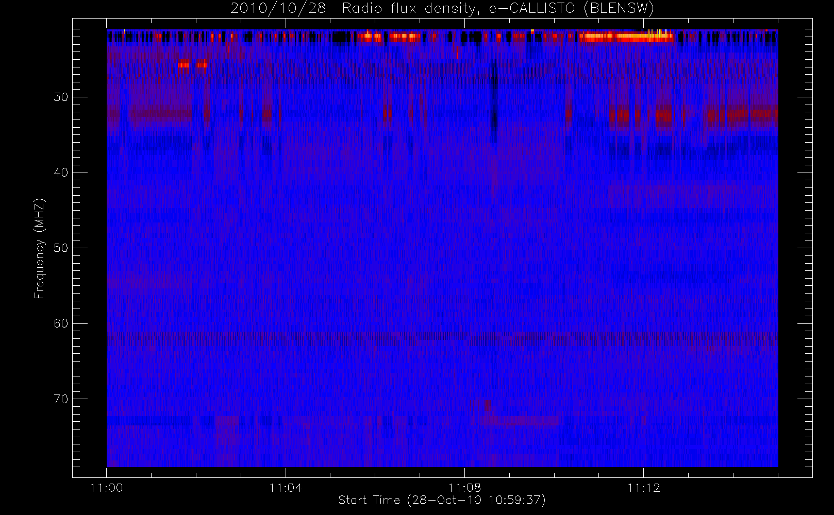The image size is (834, 515).
Task: Click the 30 frequency tick label
Action: [61, 97]
